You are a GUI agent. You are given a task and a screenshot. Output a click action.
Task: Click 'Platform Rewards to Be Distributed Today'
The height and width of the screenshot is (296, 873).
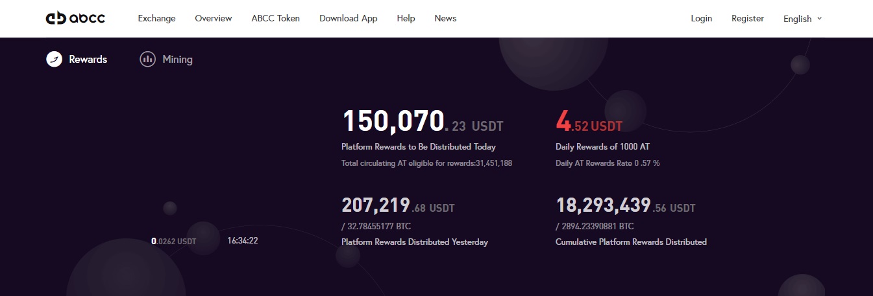[x=419, y=147]
